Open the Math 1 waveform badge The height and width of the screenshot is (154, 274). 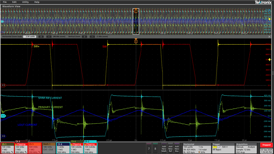click(x=49, y=148)
